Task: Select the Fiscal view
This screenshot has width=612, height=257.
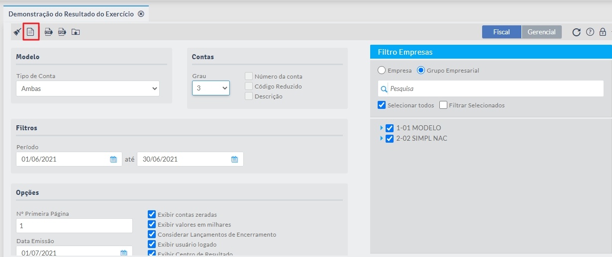Action: (x=502, y=32)
